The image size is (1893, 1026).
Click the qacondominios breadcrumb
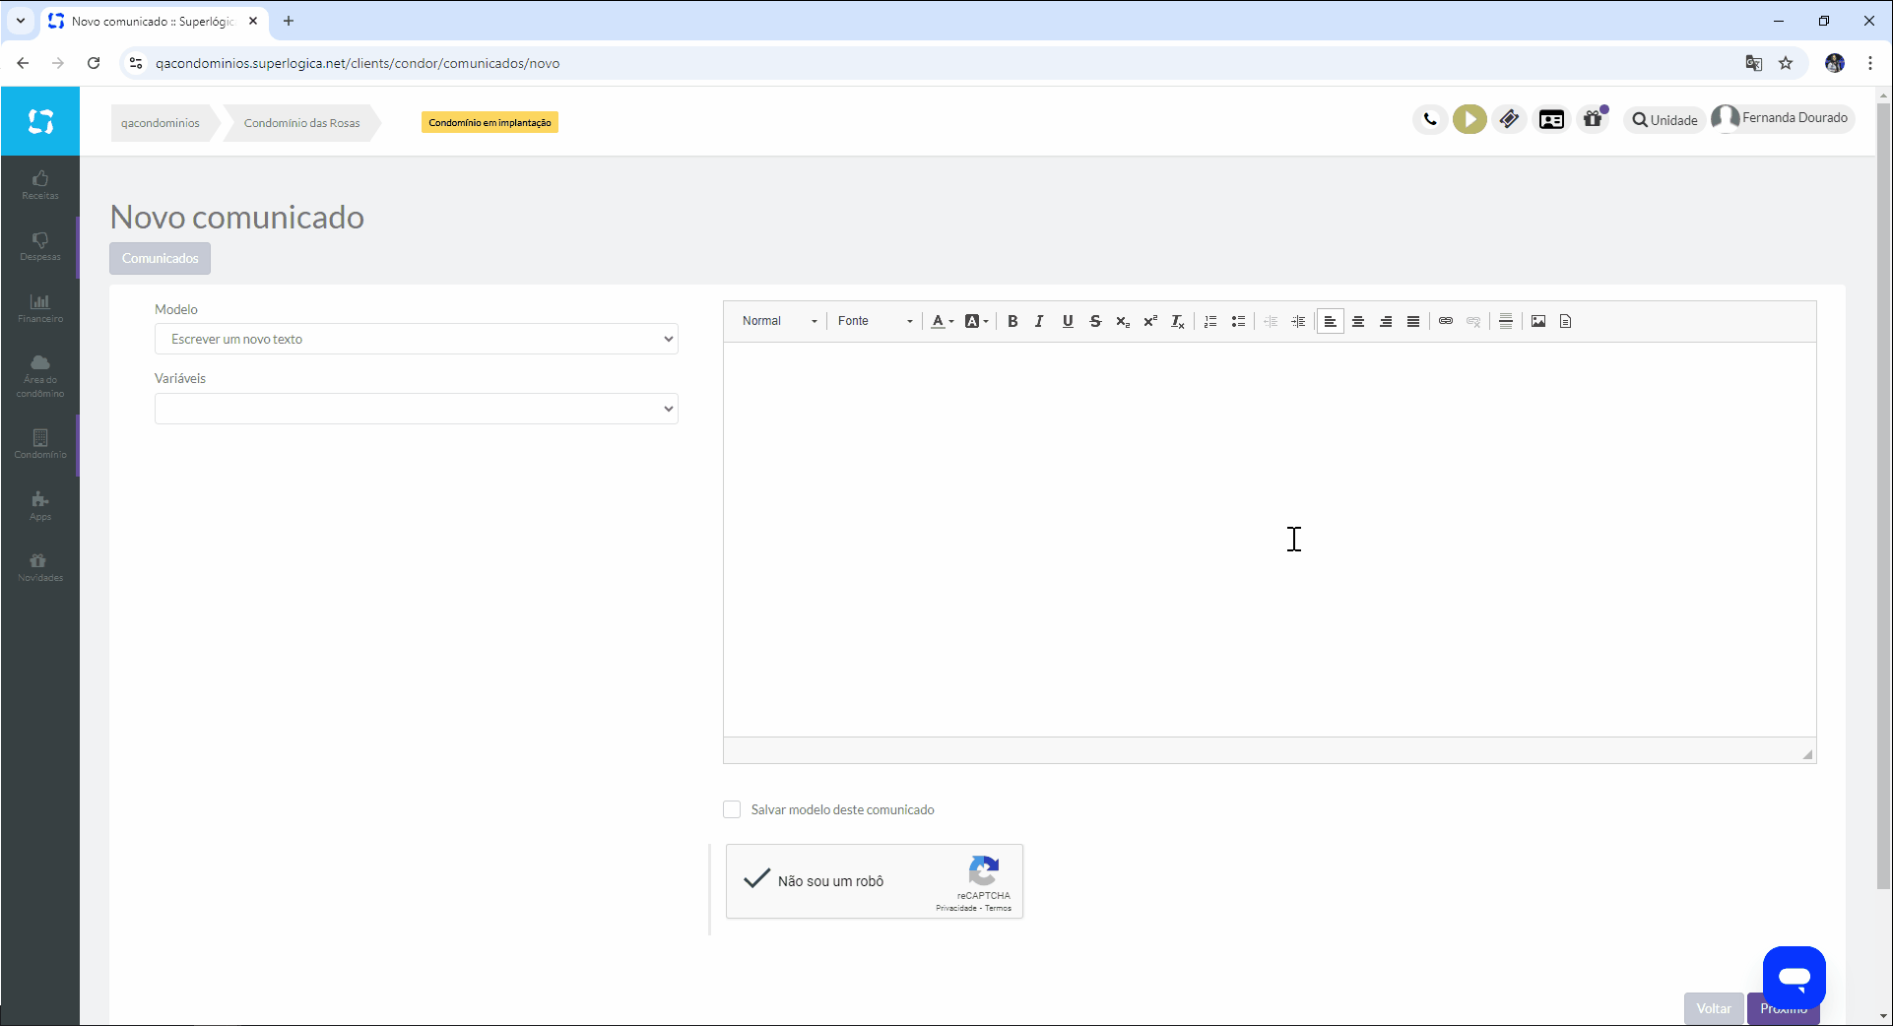[x=161, y=123]
